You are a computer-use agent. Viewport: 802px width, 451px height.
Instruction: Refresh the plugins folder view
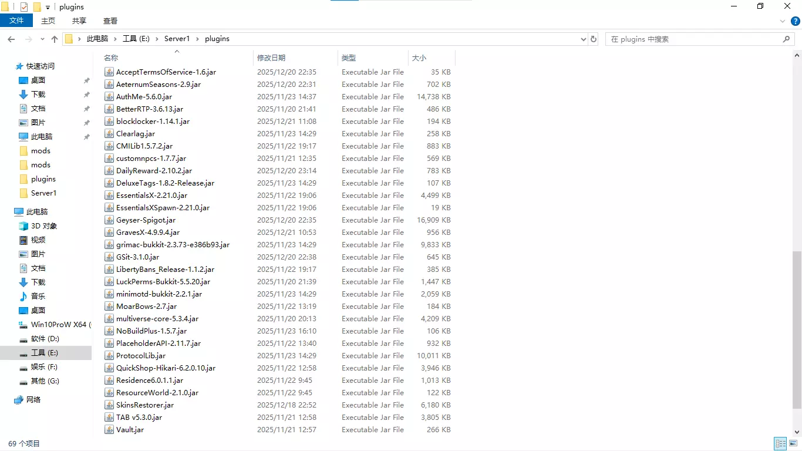coord(594,39)
